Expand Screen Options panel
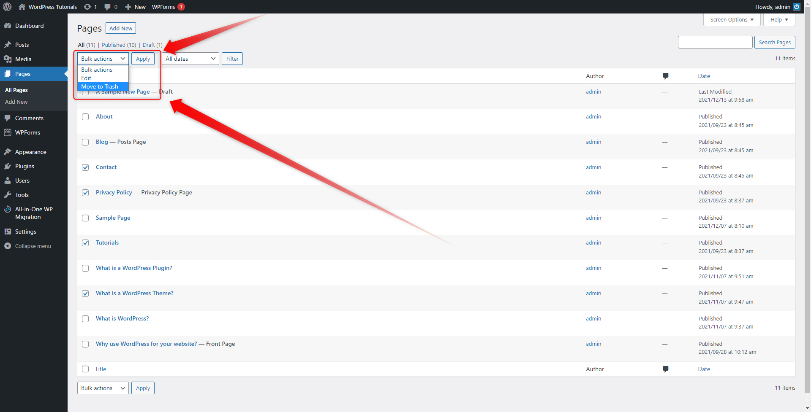 (732, 20)
